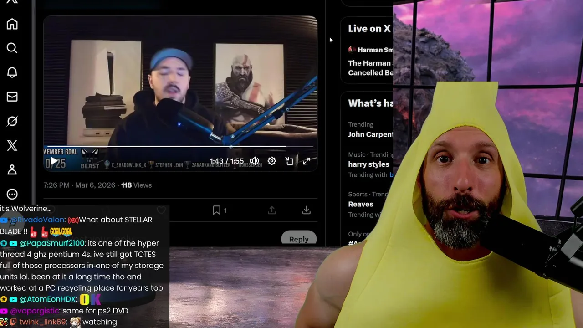Open Premium X icon in sidebar
The height and width of the screenshot is (328, 583).
coord(12,145)
